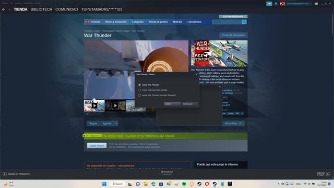Switch to the BIBLIOTECA tab
The image size is (334, 188).
(41, 9)
